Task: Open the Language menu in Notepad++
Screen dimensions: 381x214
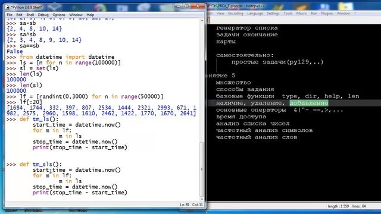Action: (255, 13)
